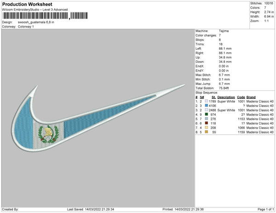Click 'Printed: 14/03/2022 21.29.36' text
The width and height of the screenshot is (276, 213).
click(183, 209)
